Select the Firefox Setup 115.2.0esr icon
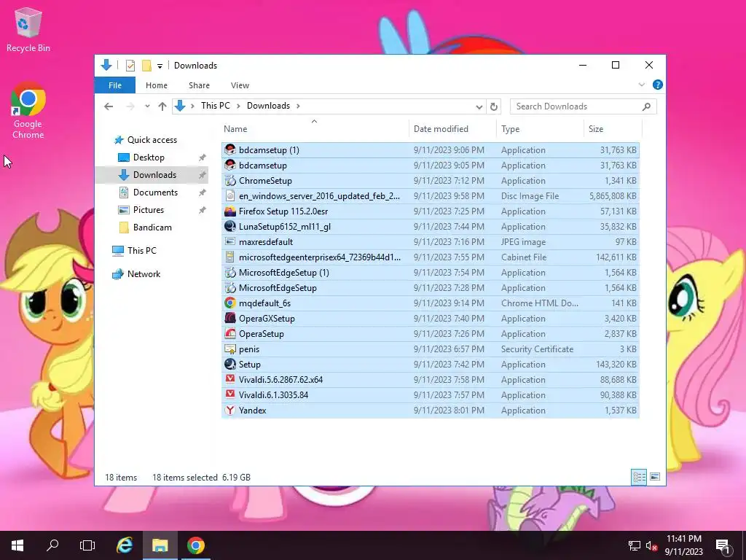 [x=230, y=211]
